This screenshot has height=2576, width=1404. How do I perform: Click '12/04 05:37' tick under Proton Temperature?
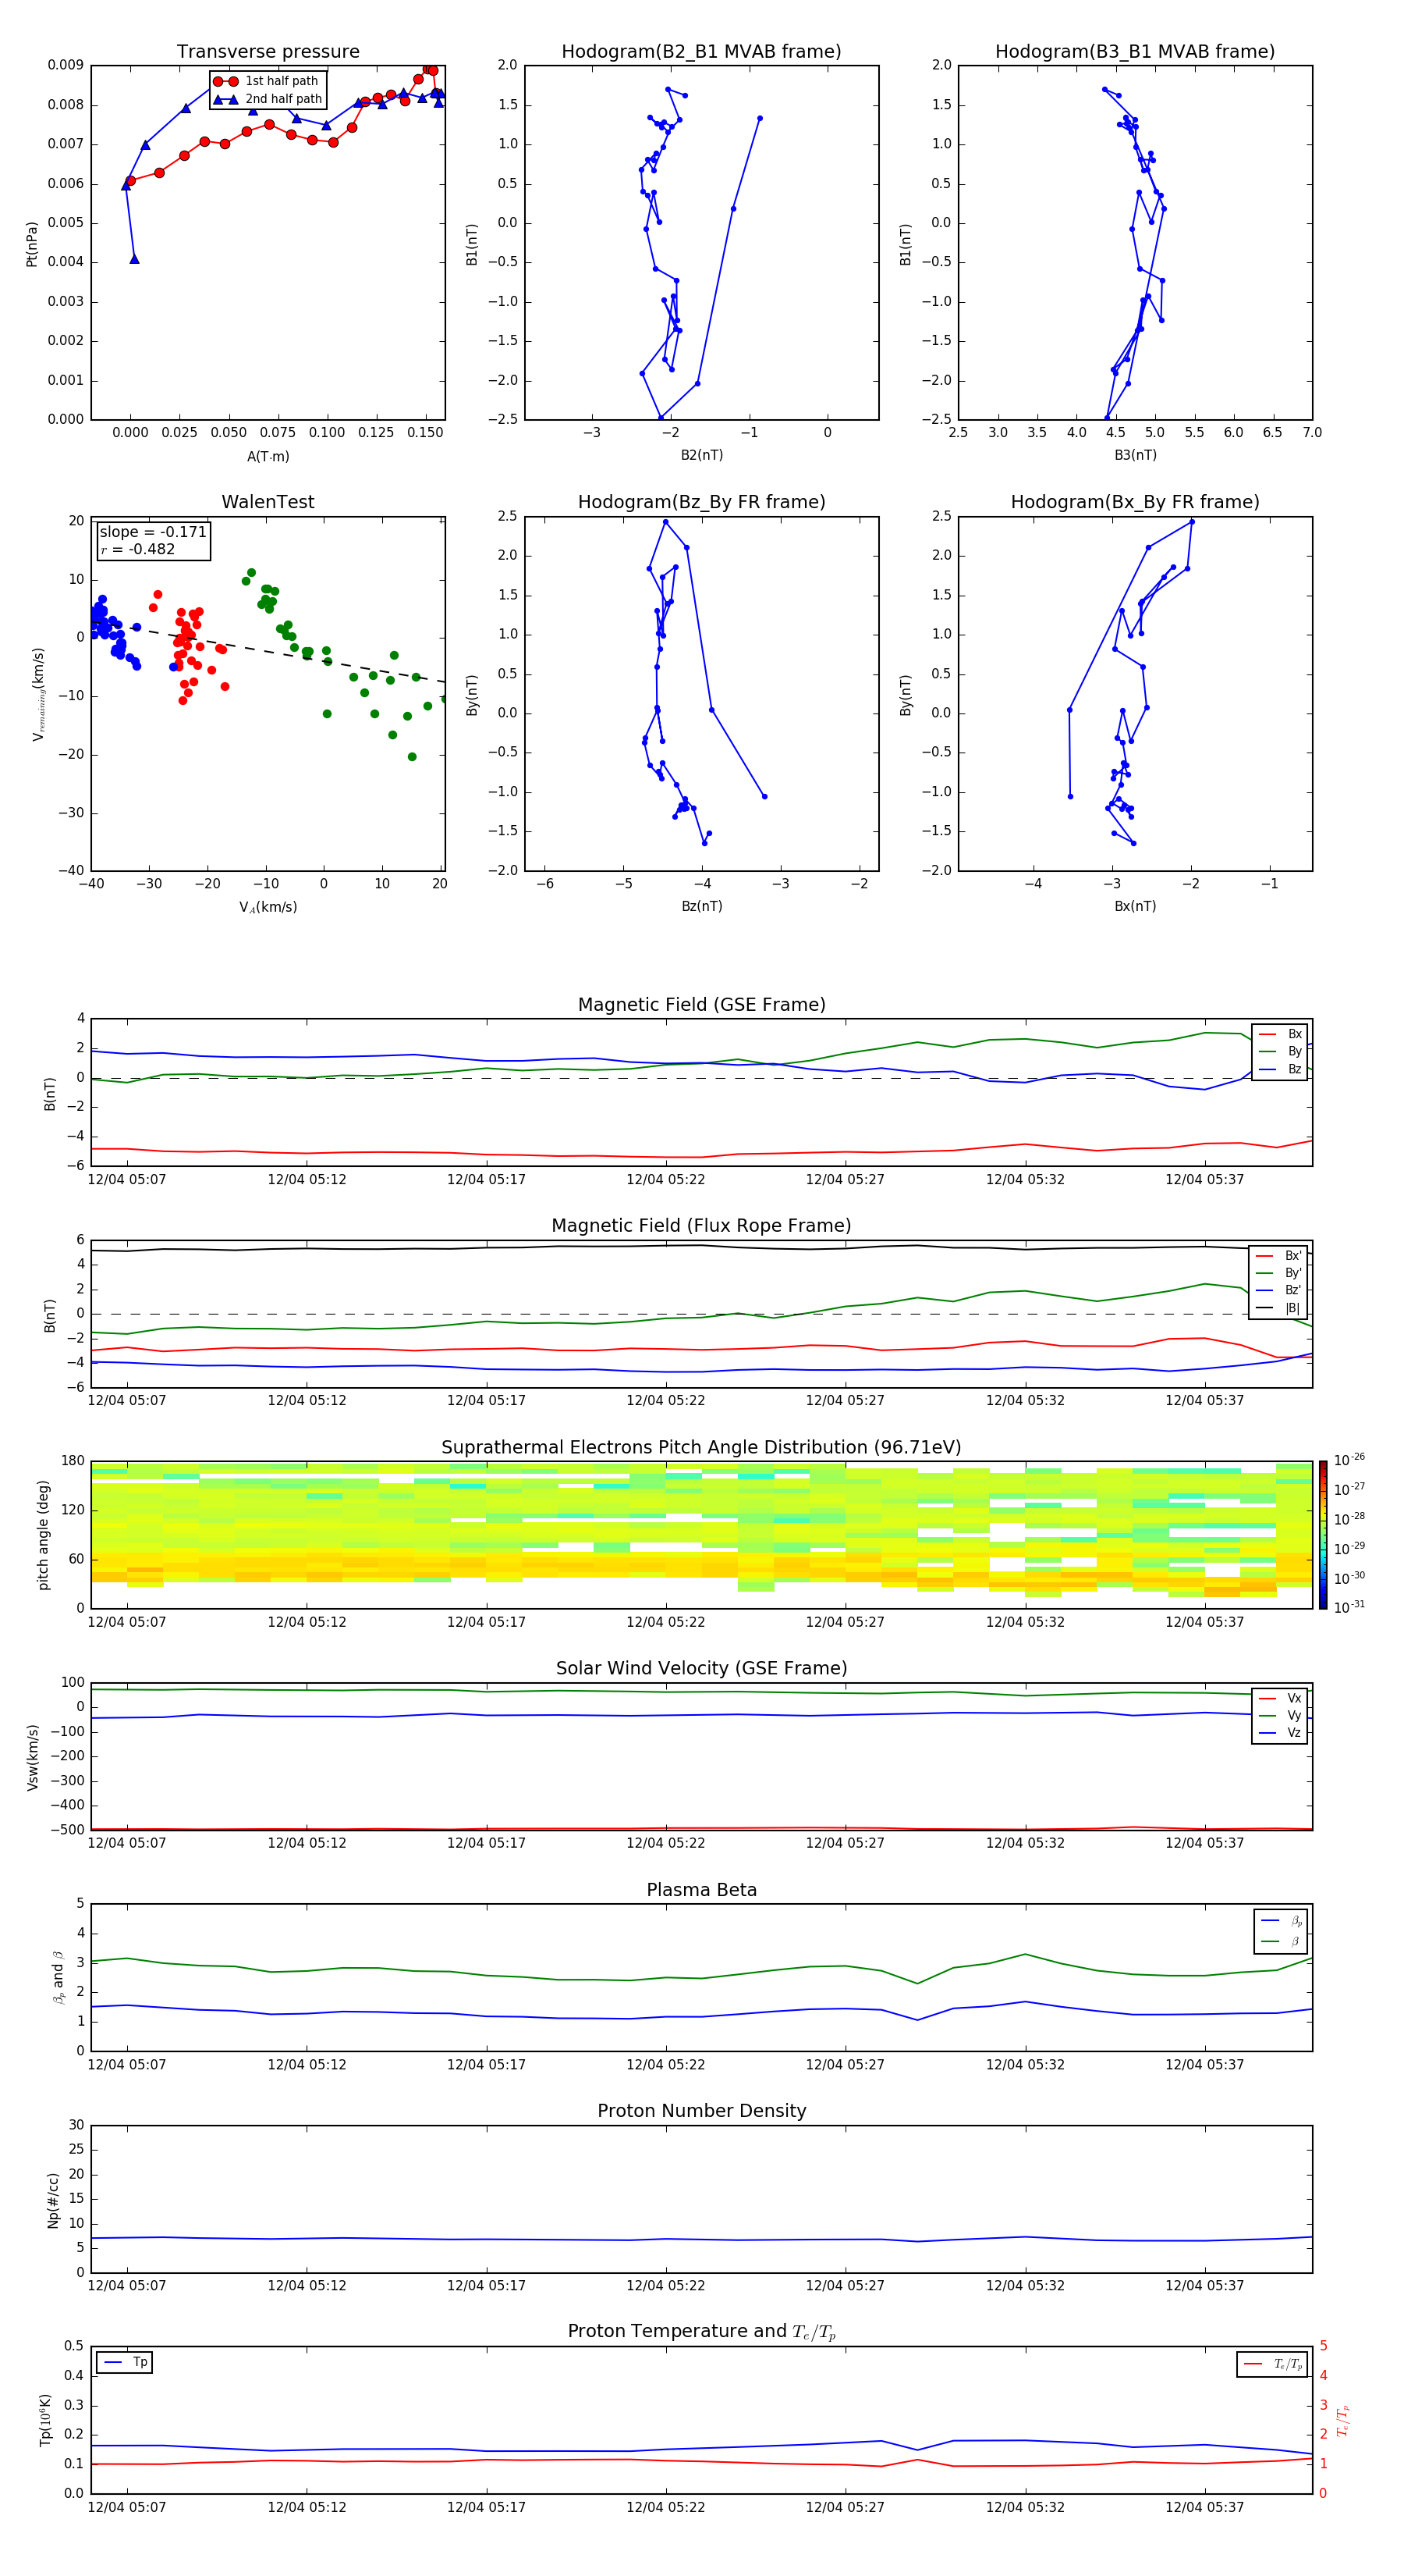click(x=1204, y=2507)
